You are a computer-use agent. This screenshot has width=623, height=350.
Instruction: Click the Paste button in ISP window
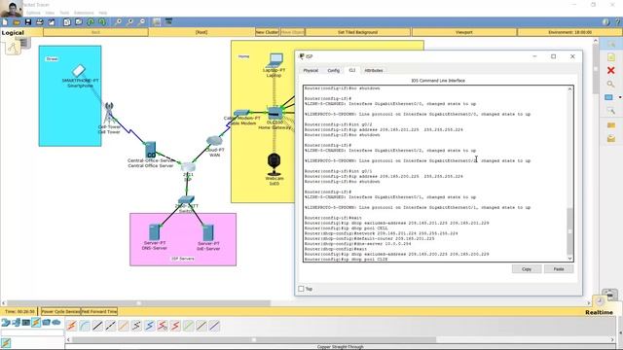pyautogui.click(x=559, y=269)
